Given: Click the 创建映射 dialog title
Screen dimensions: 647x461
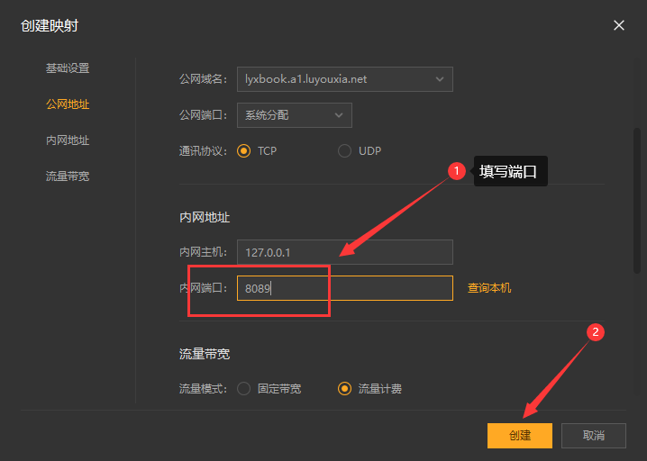Looking at the screenshot, I should 50,25.
